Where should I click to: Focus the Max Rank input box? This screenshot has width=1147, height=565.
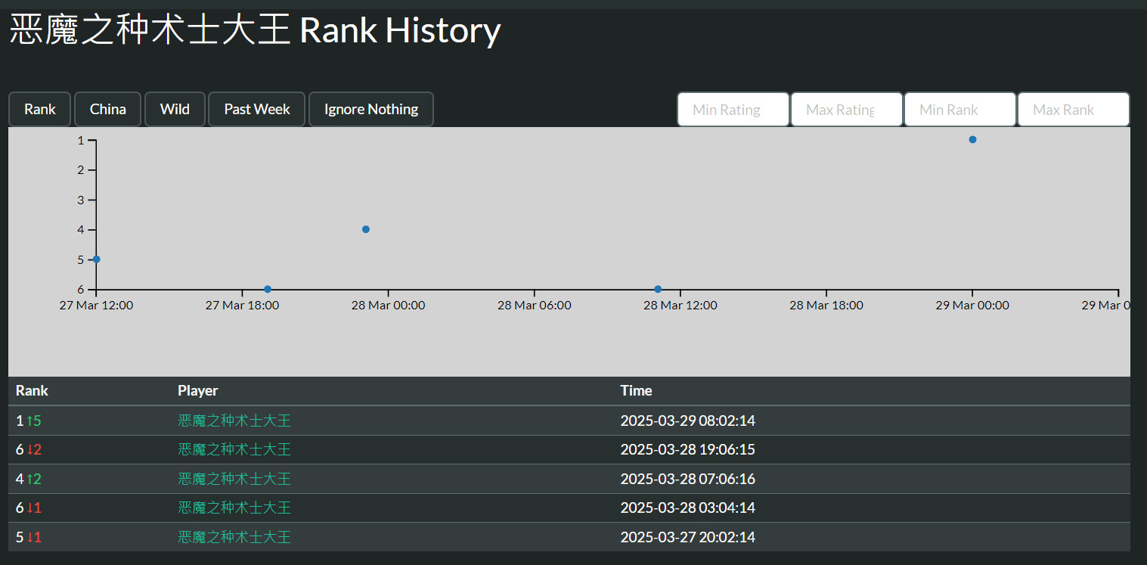(x=1073, y=110)
